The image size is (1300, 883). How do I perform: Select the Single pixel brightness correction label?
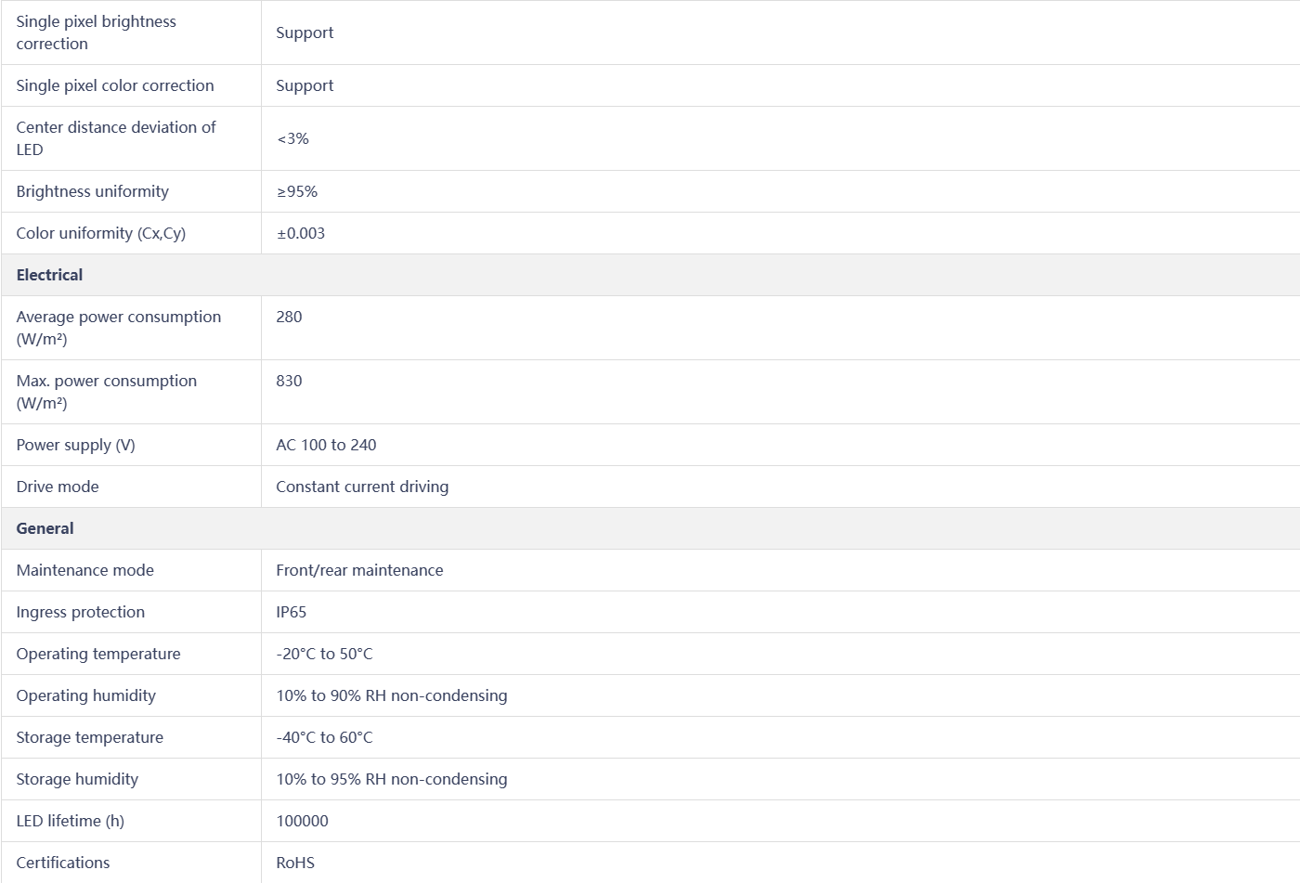(x=96, y=32)
